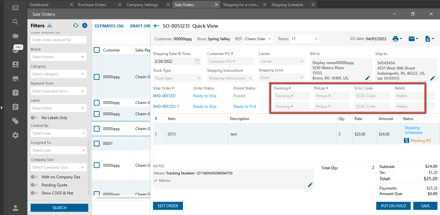
Task: Click the SEARCH button in Filters
Action: coord(59,208)
